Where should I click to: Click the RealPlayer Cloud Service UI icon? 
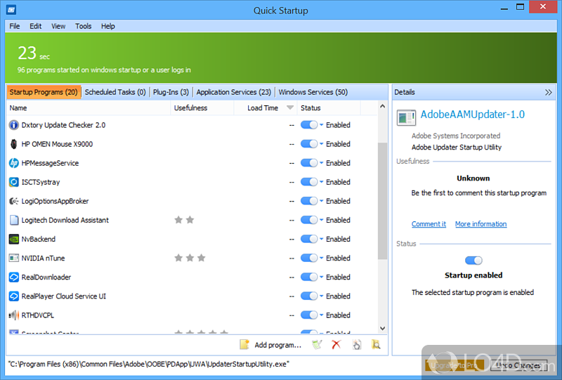point(13,296)
